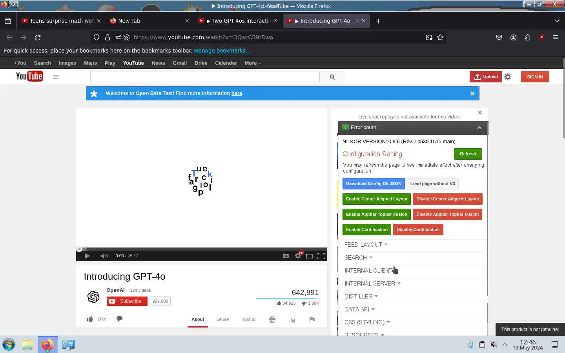Open the YouTube guide hamburger menu

56,77
